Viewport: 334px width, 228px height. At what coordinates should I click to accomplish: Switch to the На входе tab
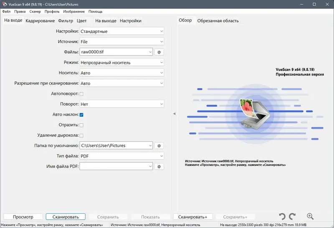pyautogui.click(x=13, y=20)
